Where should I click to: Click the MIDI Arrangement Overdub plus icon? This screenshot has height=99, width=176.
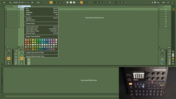[x=79, y=2]
